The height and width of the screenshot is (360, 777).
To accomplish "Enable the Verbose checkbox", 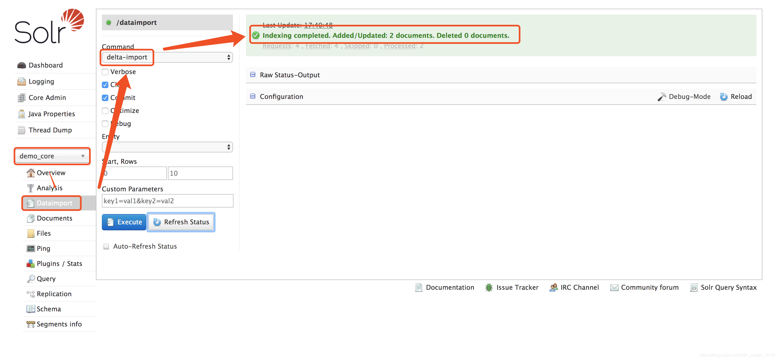I will (x=105, y=72).
